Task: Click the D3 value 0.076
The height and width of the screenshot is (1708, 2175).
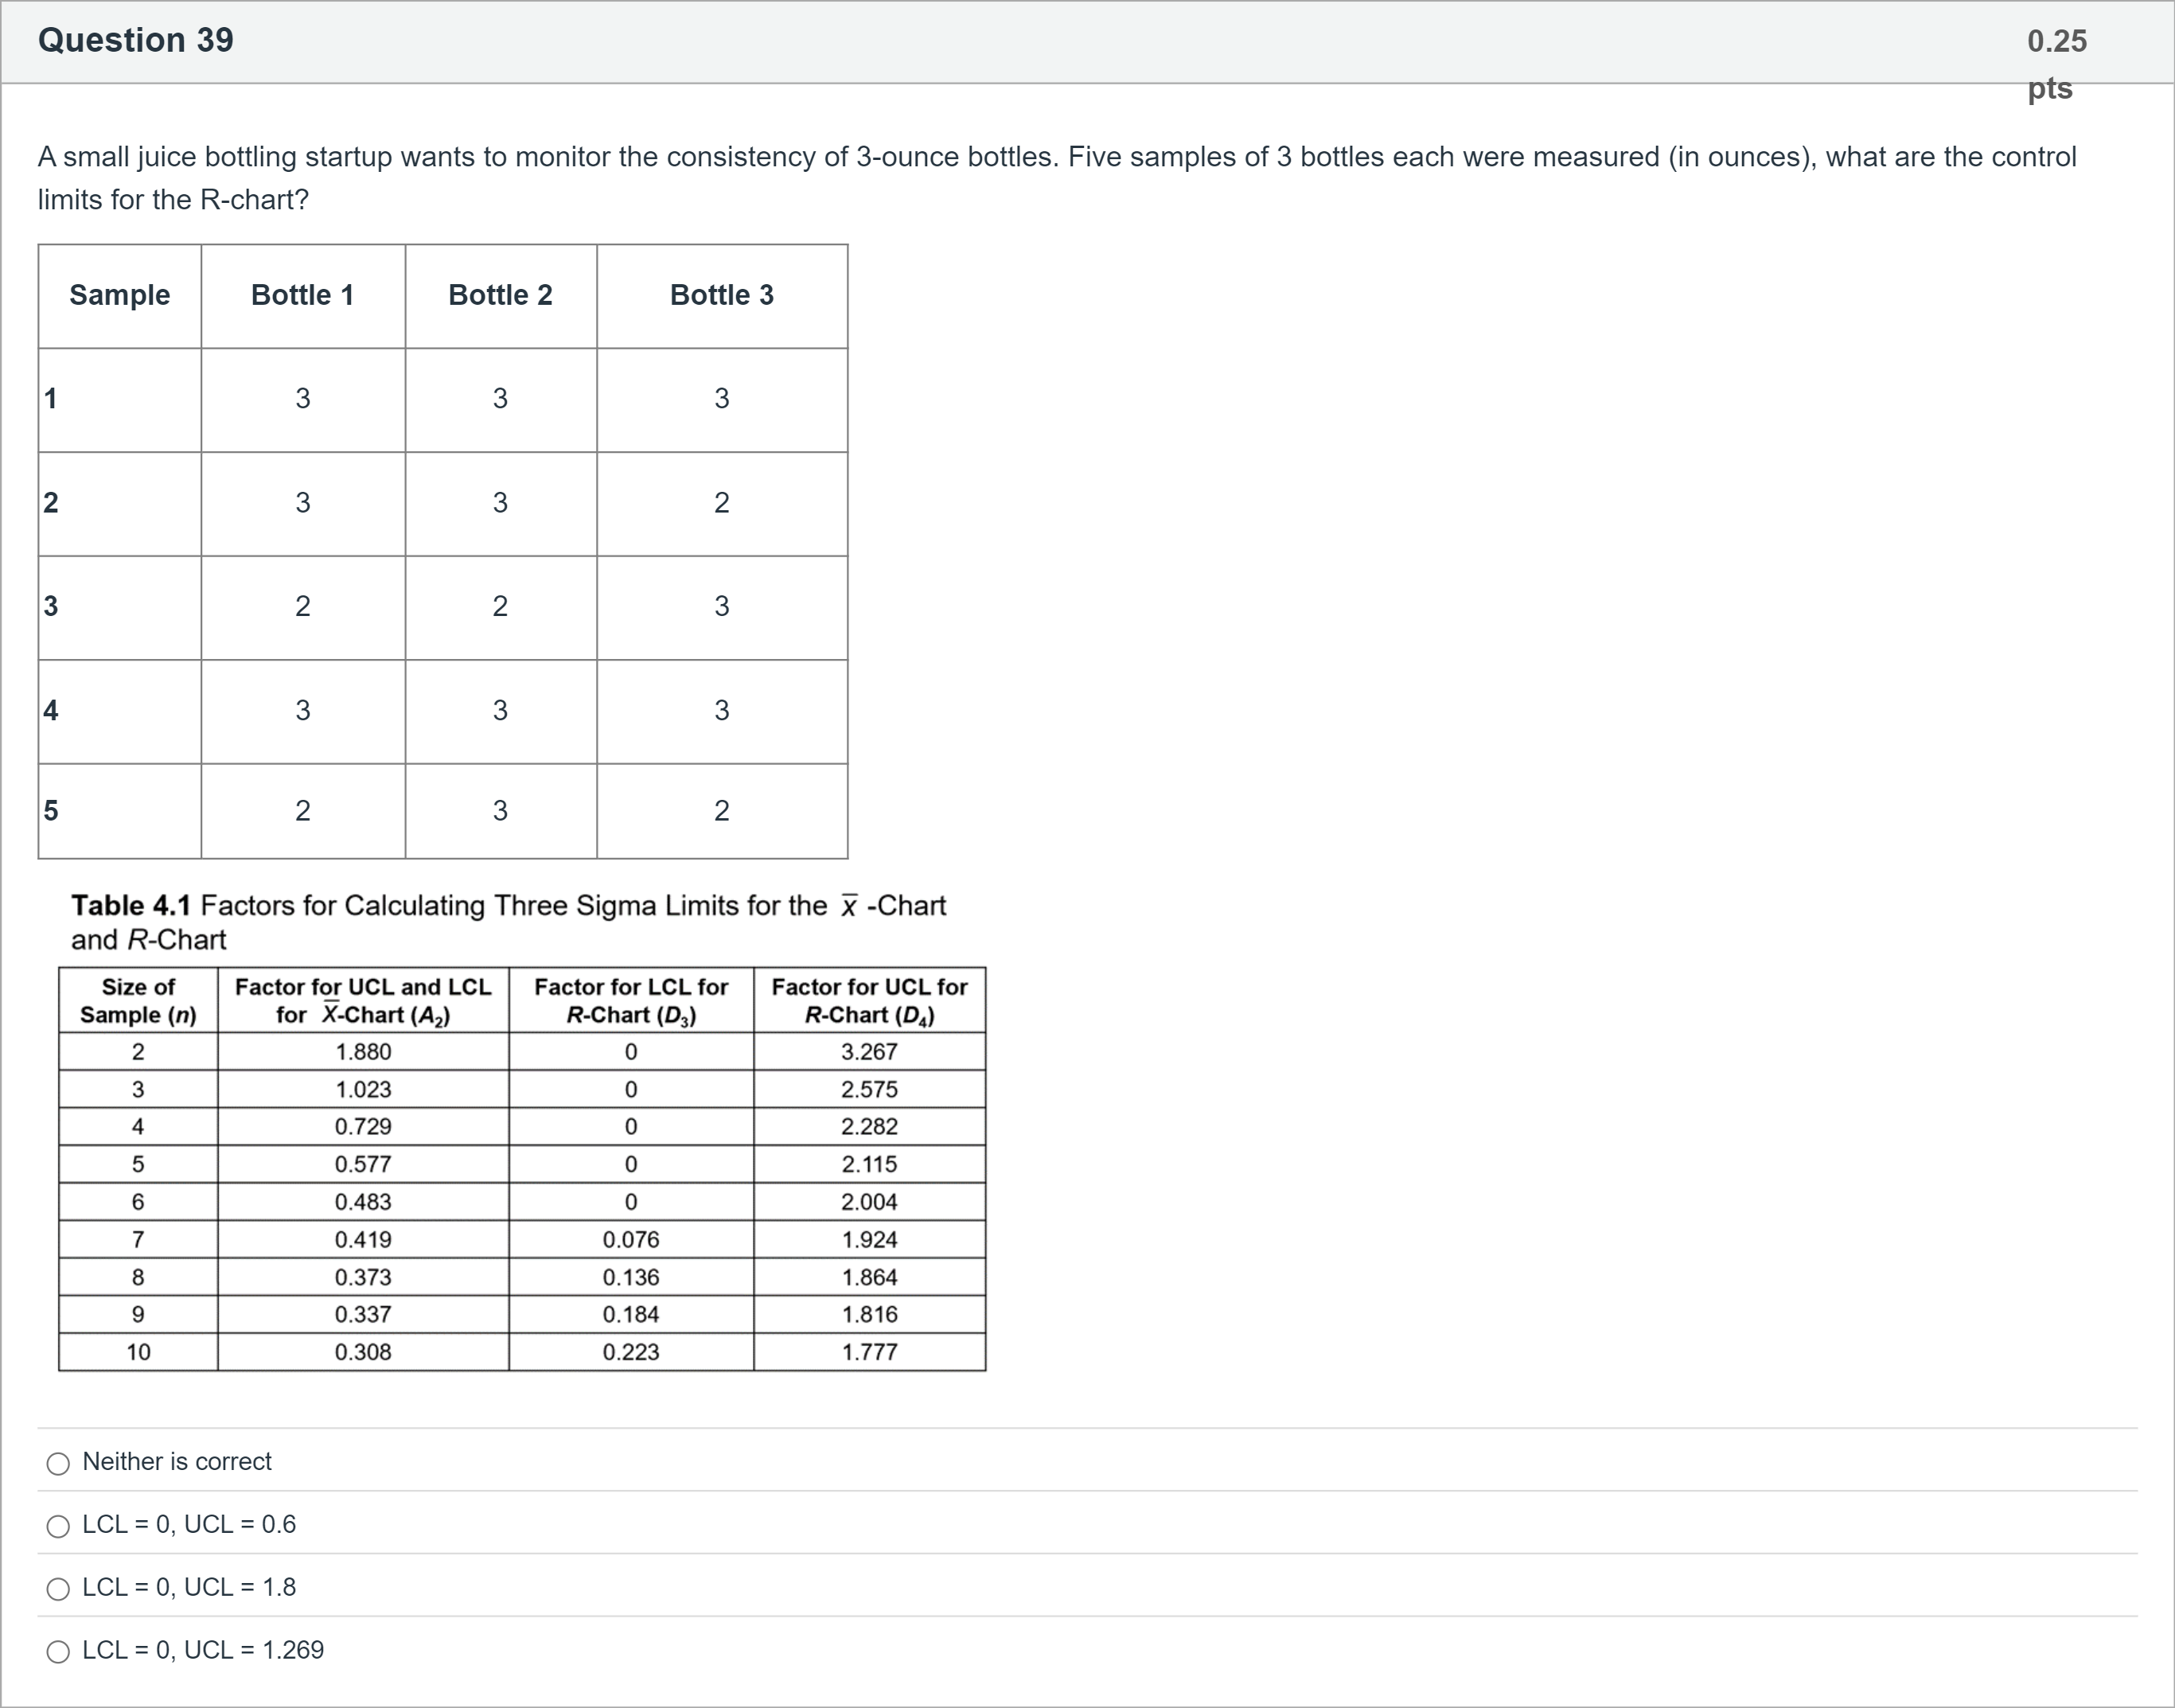Action: 630,1240
